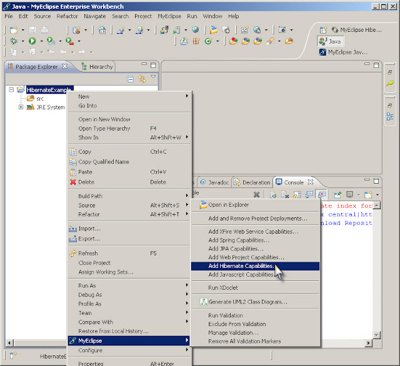Click the Console scrollbar down arrow

point(376,335)
